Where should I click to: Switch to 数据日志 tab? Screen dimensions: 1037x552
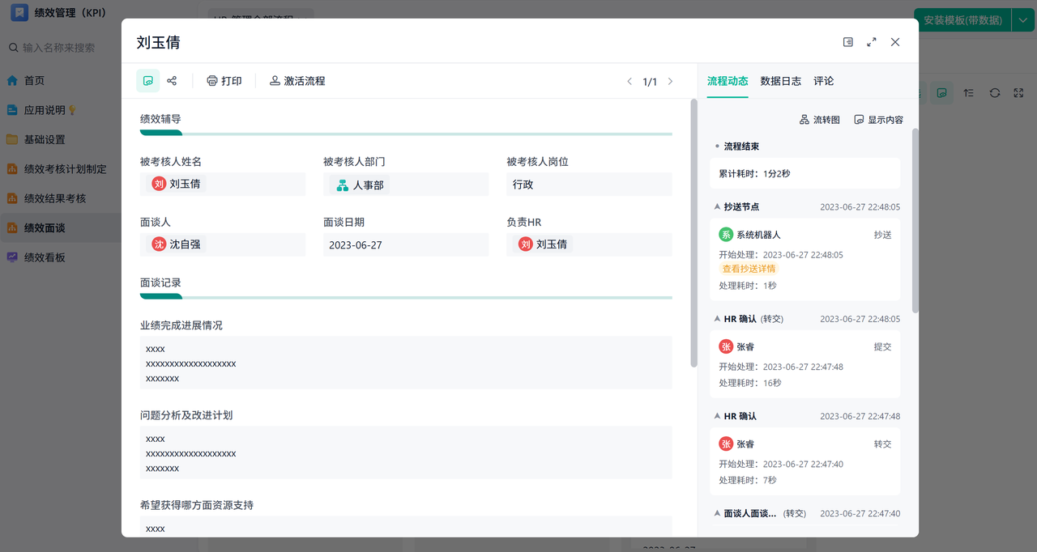[x=781, y=81]
